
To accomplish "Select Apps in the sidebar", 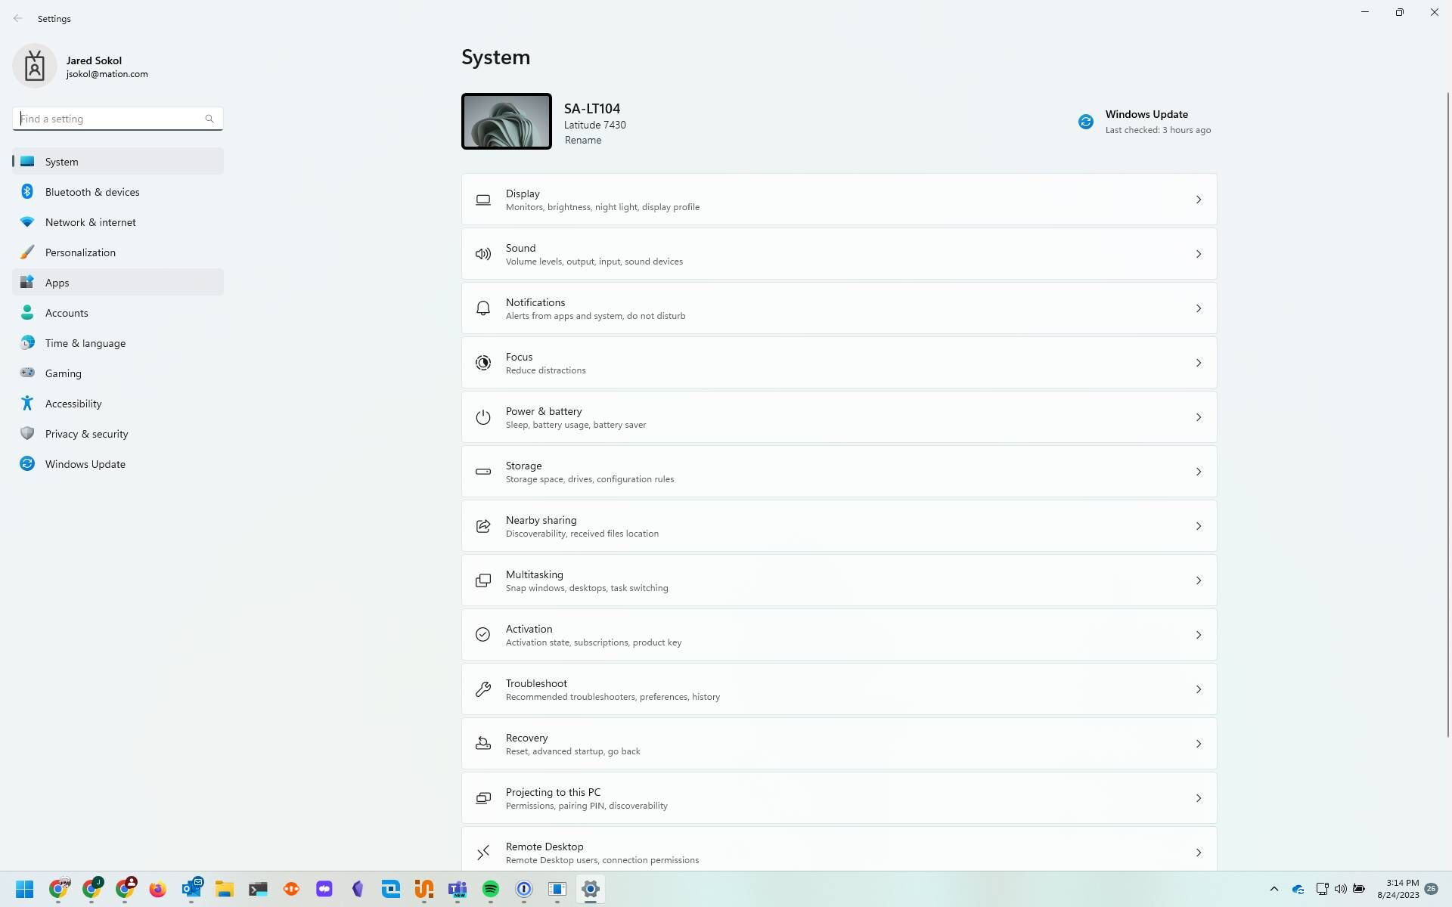I will pos(57,282).
